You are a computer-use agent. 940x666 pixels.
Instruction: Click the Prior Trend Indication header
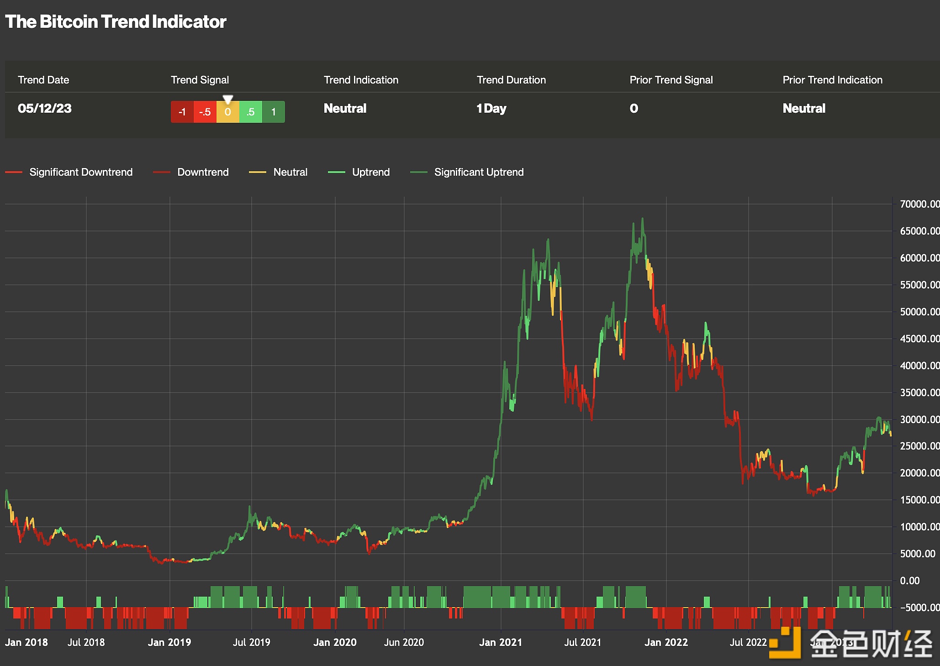tap(832, 80)
